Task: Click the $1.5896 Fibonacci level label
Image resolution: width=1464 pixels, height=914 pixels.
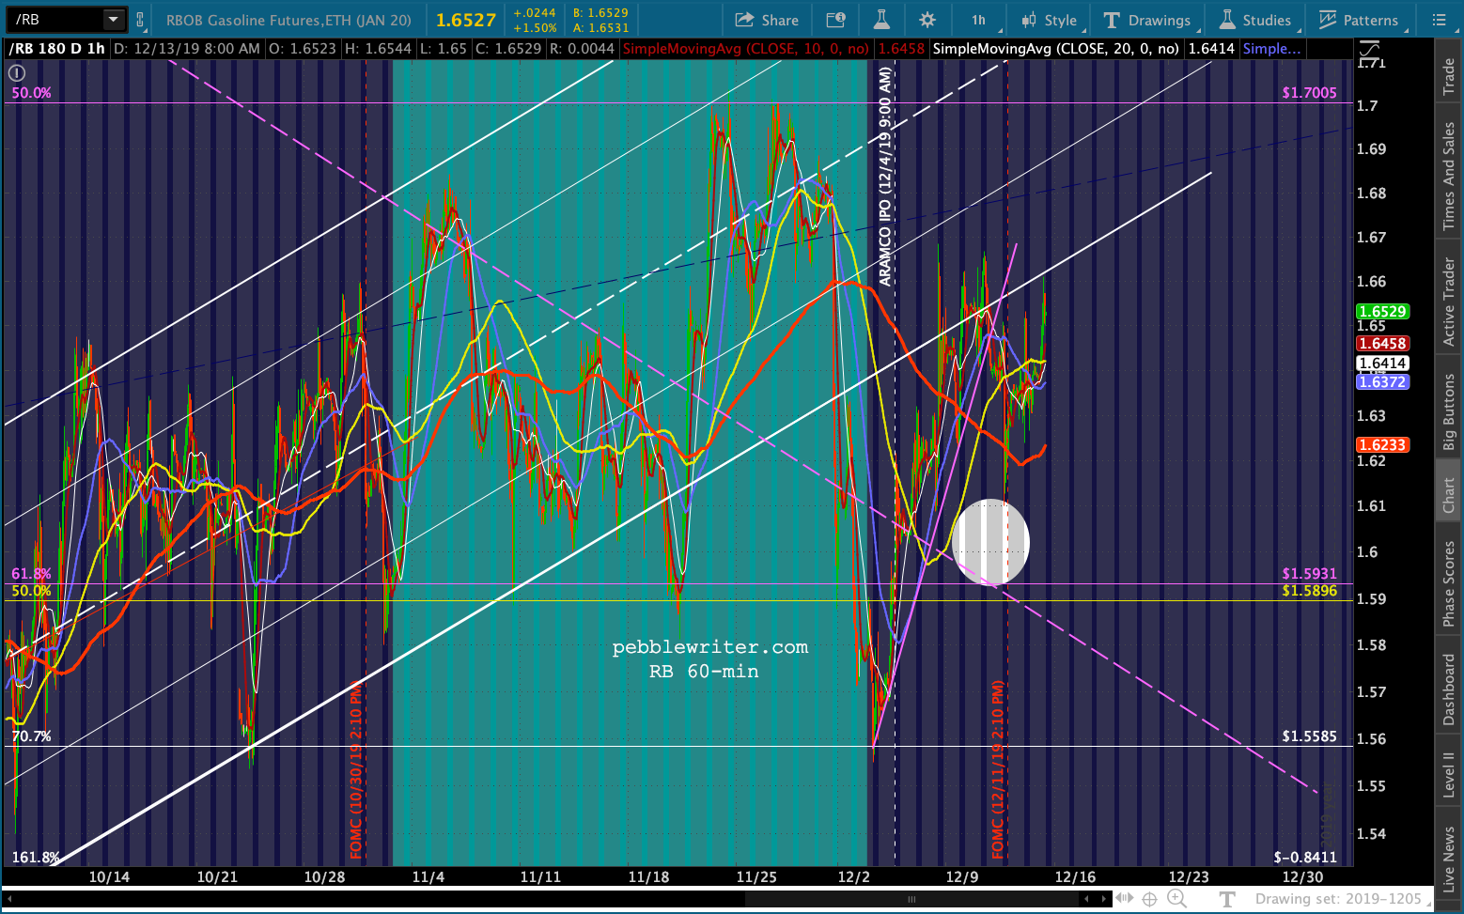Action: click(1309, 590)
